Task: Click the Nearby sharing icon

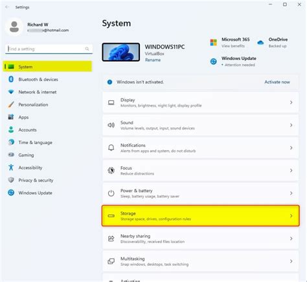Action: click(x=111, y=239)
